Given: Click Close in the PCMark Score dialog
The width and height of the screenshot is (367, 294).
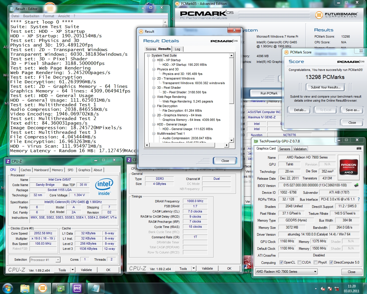Looking at the screenshot, I should point(352,123).
